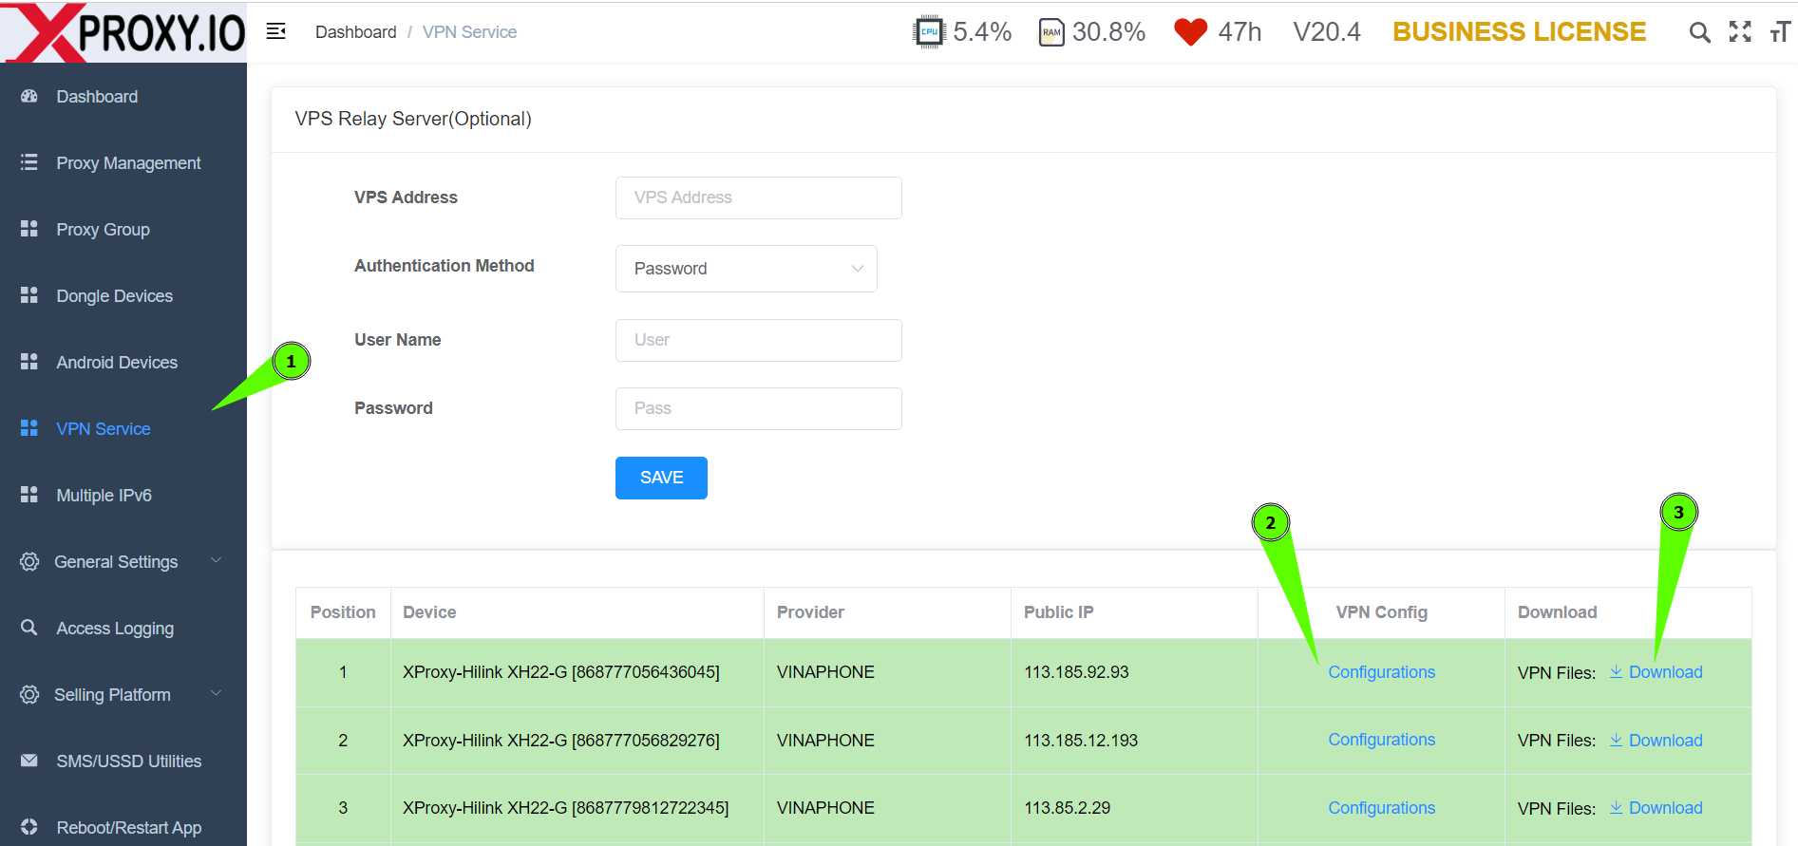Click the red heart uptime icon

[1190, 32]
